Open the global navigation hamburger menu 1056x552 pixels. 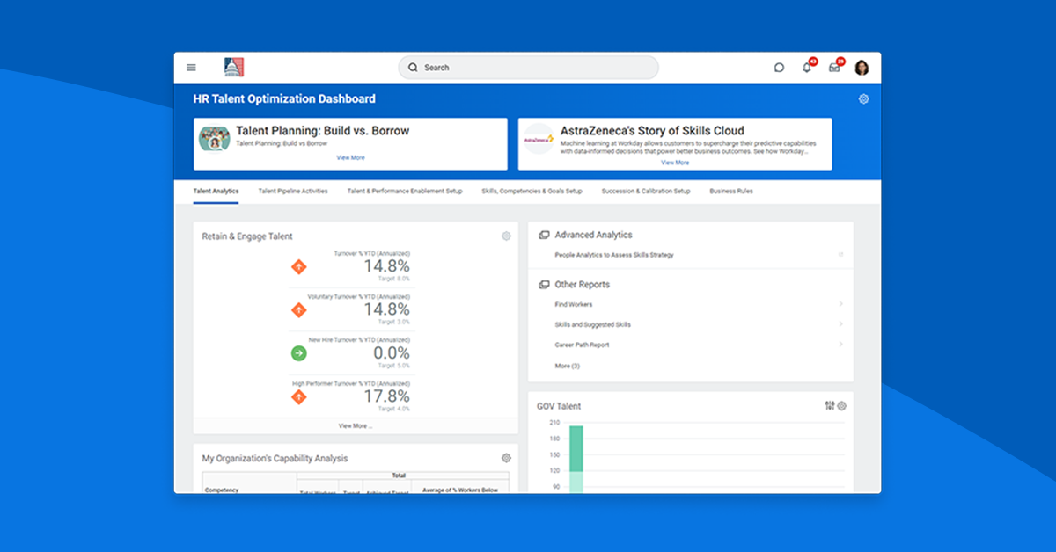[191, 67]
